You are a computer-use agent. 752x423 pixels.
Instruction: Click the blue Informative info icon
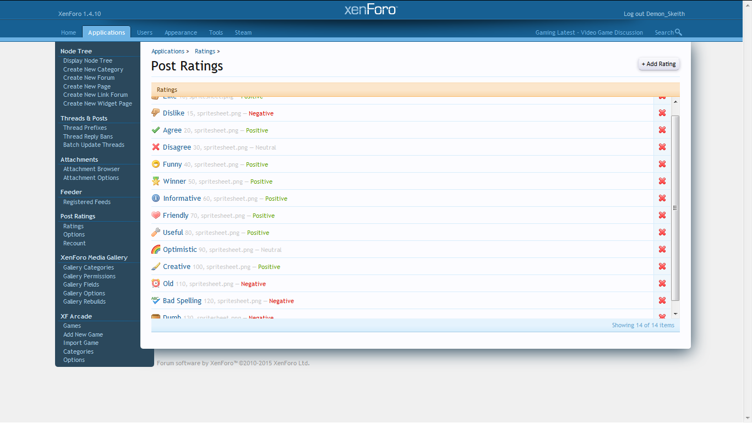(x=156, y=198)
